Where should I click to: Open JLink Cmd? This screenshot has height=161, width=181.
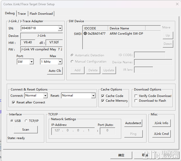[161, 134]
